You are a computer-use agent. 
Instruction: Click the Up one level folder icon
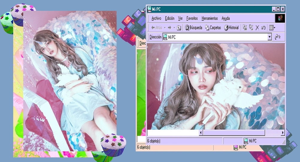[x=179, y=28]
